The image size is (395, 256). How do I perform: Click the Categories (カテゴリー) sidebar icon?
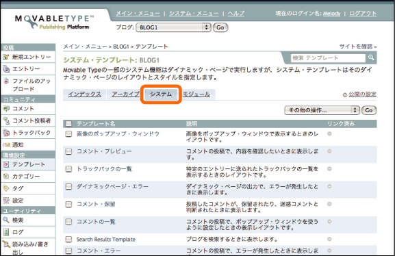tap(6, 177)
